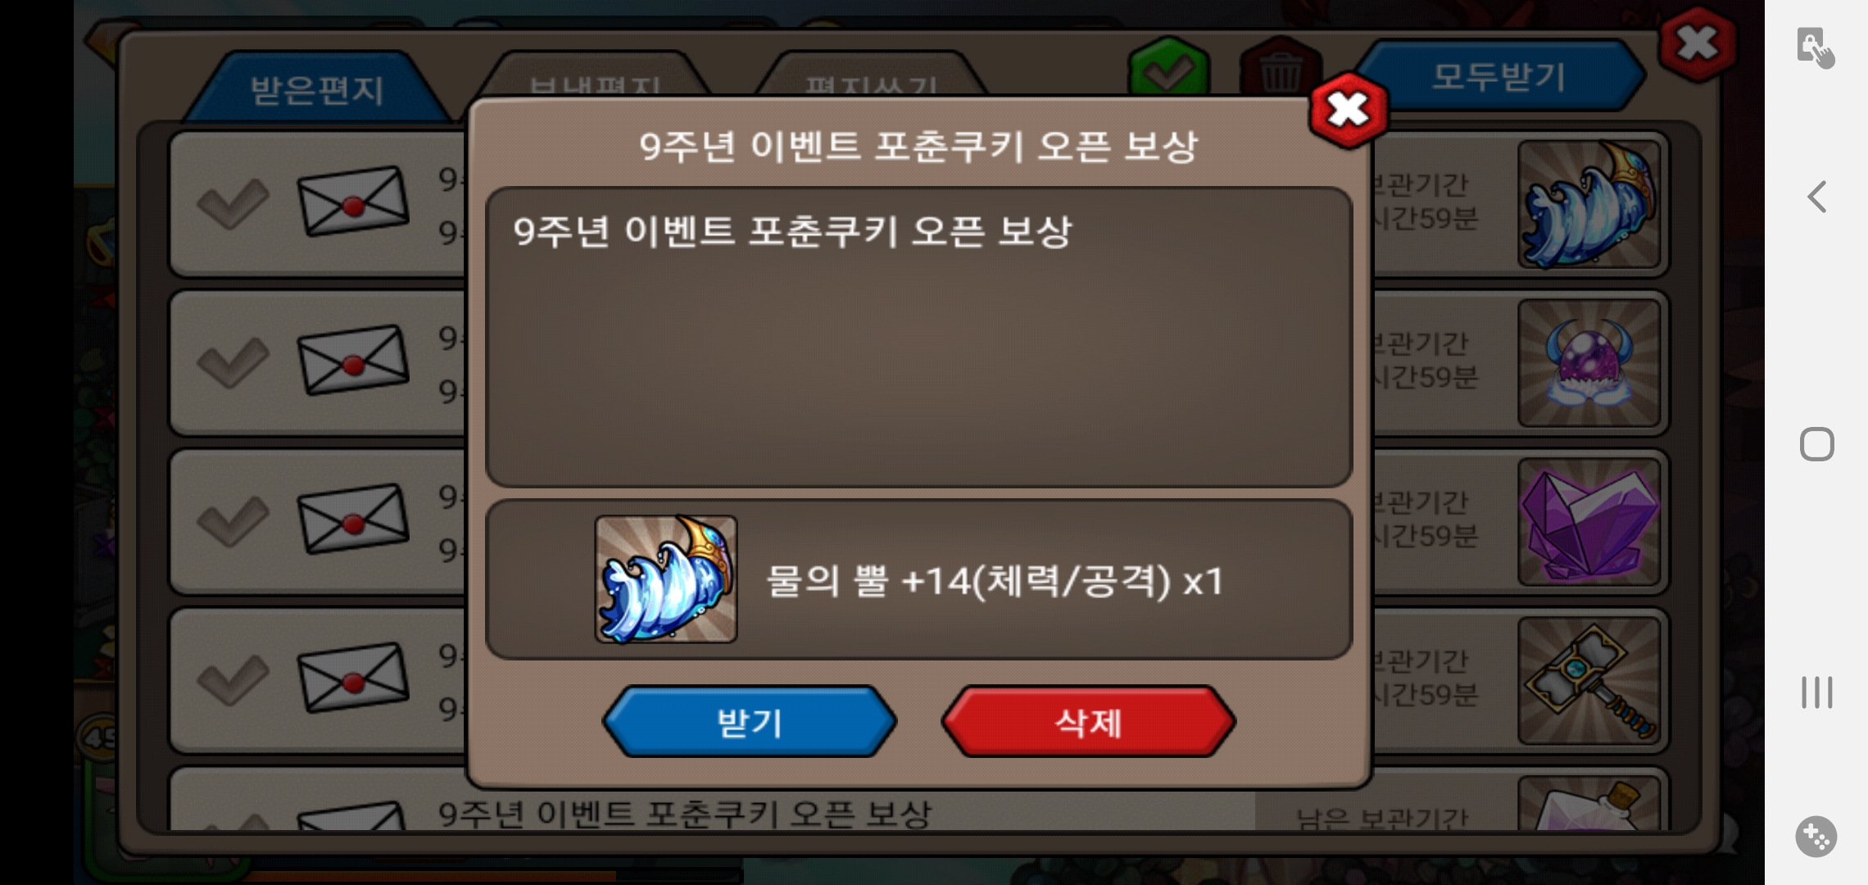Close the reward popup with its X
1868x885 pixels.
1349,110
